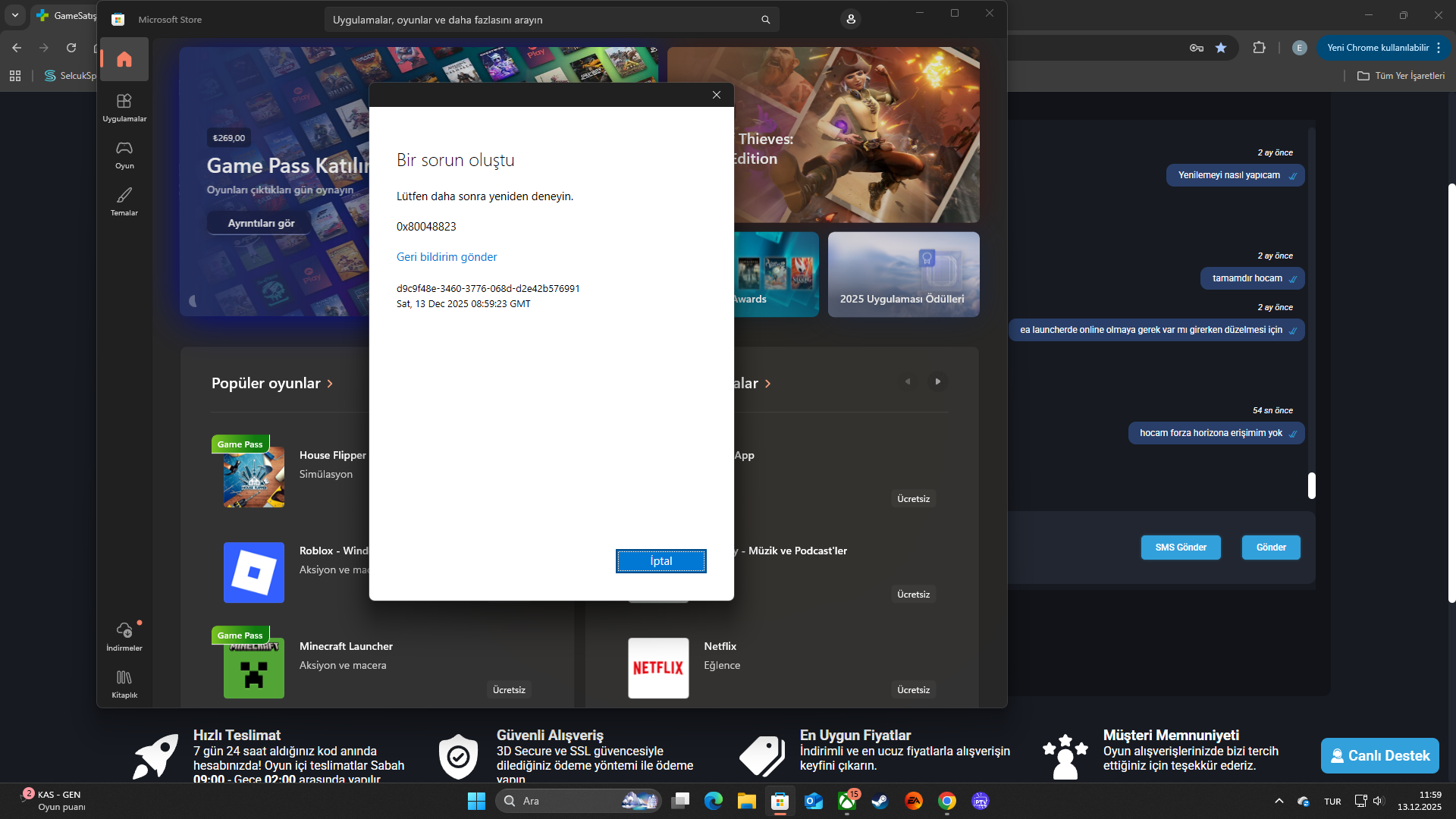Open Task View from taskbar

680,801
